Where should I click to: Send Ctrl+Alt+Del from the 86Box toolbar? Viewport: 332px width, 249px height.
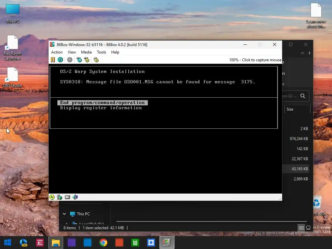click(79, 60)
